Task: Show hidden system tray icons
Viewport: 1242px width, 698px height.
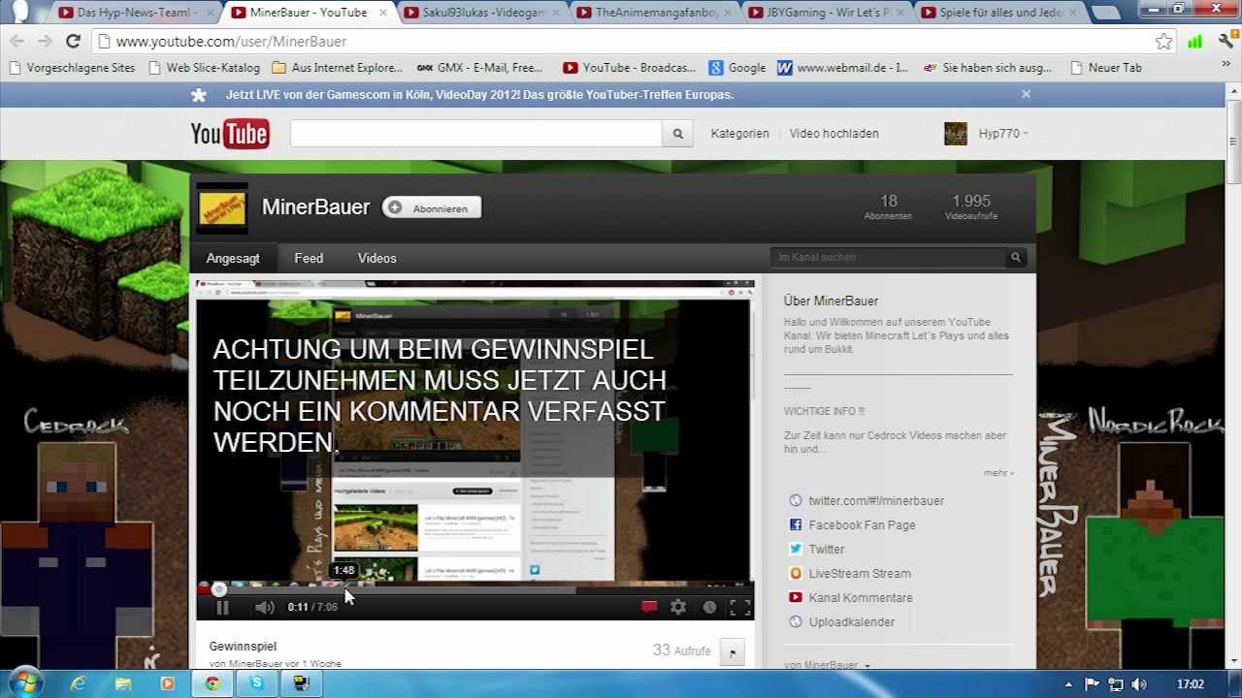Action: tap(1068, 683)
